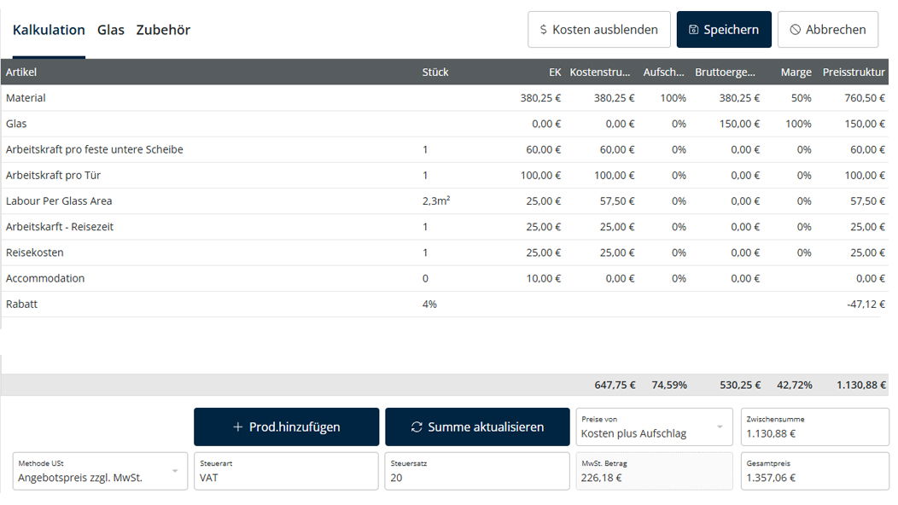
Task: Go to the Zubehör tab
Action: click(x=163, y=30)
